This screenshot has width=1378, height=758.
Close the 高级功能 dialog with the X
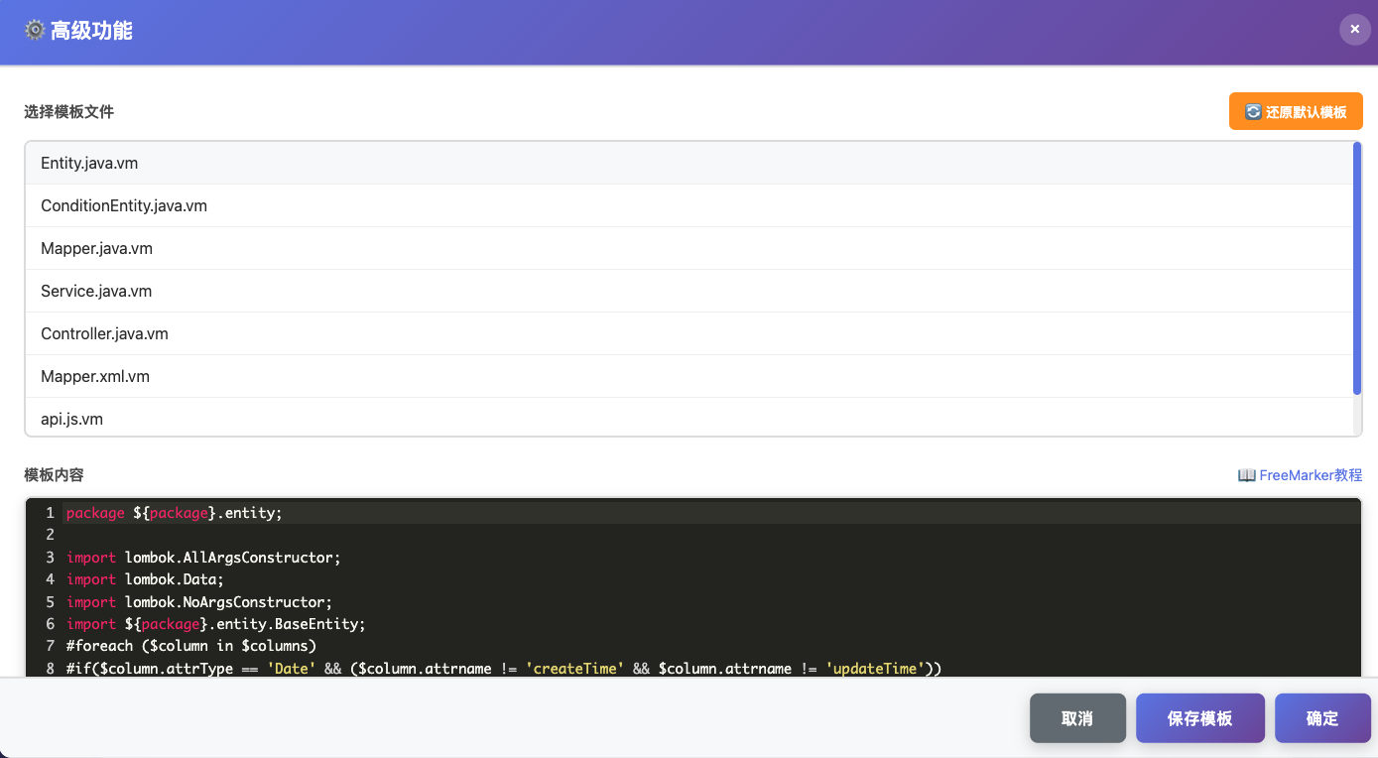[1354, 30]
